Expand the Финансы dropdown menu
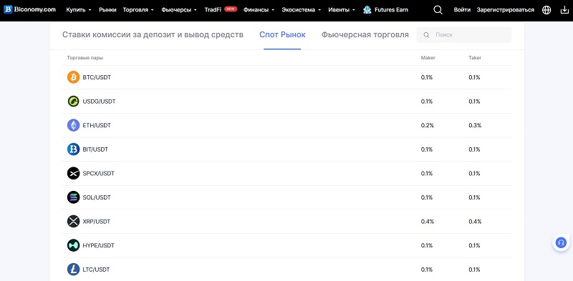The image size is (573, 281). [x=259, y=10]
